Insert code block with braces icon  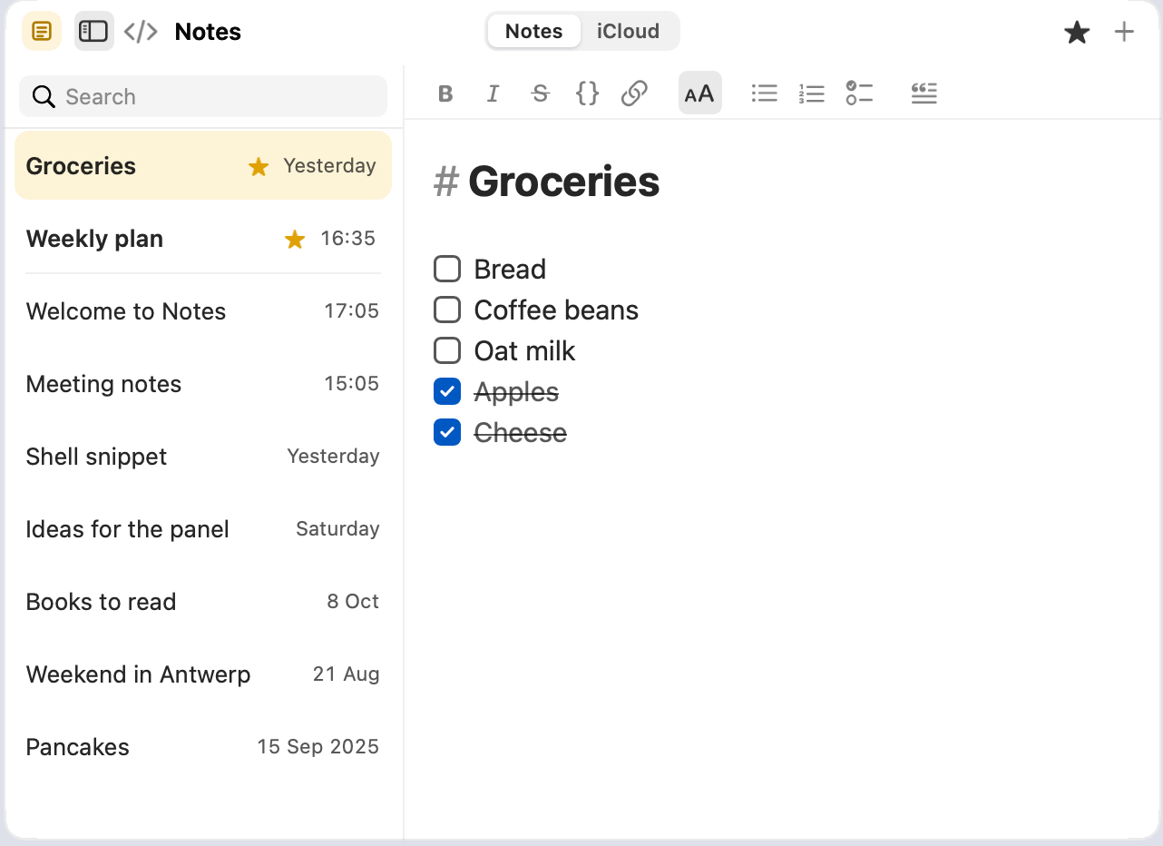(x=588, y=93)
